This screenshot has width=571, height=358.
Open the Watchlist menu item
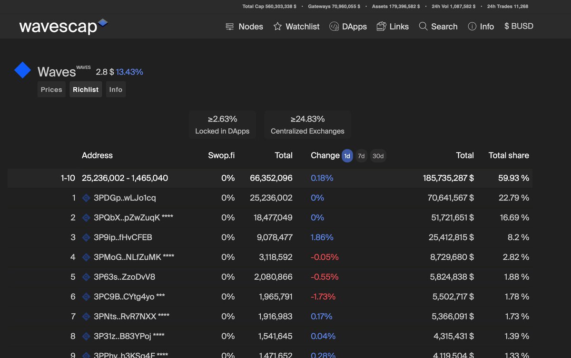296,27
